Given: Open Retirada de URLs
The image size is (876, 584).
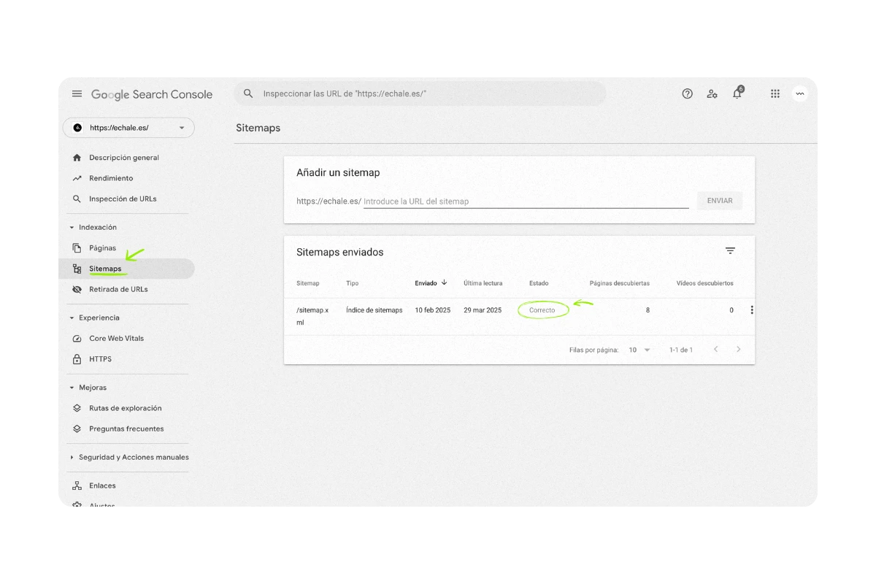Looking at the screenshot, I should pyautogui.click(x=118, y=289).
